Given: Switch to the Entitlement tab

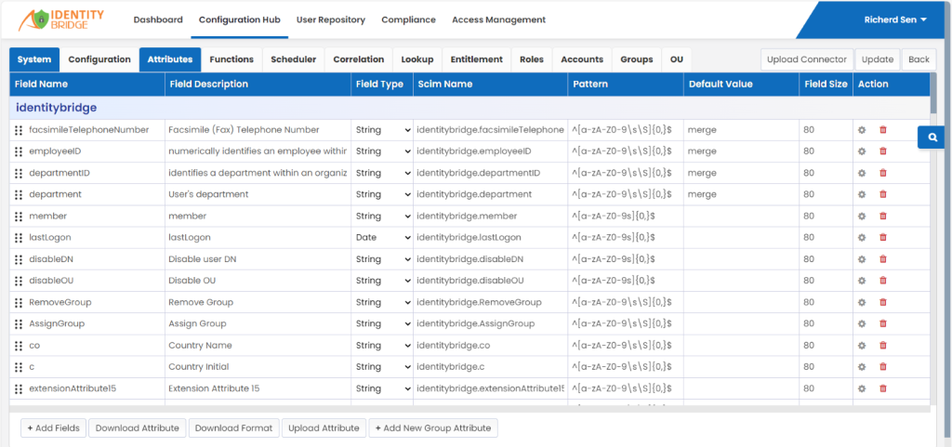Looking at the screenshot, I should (x=477, y=59).
